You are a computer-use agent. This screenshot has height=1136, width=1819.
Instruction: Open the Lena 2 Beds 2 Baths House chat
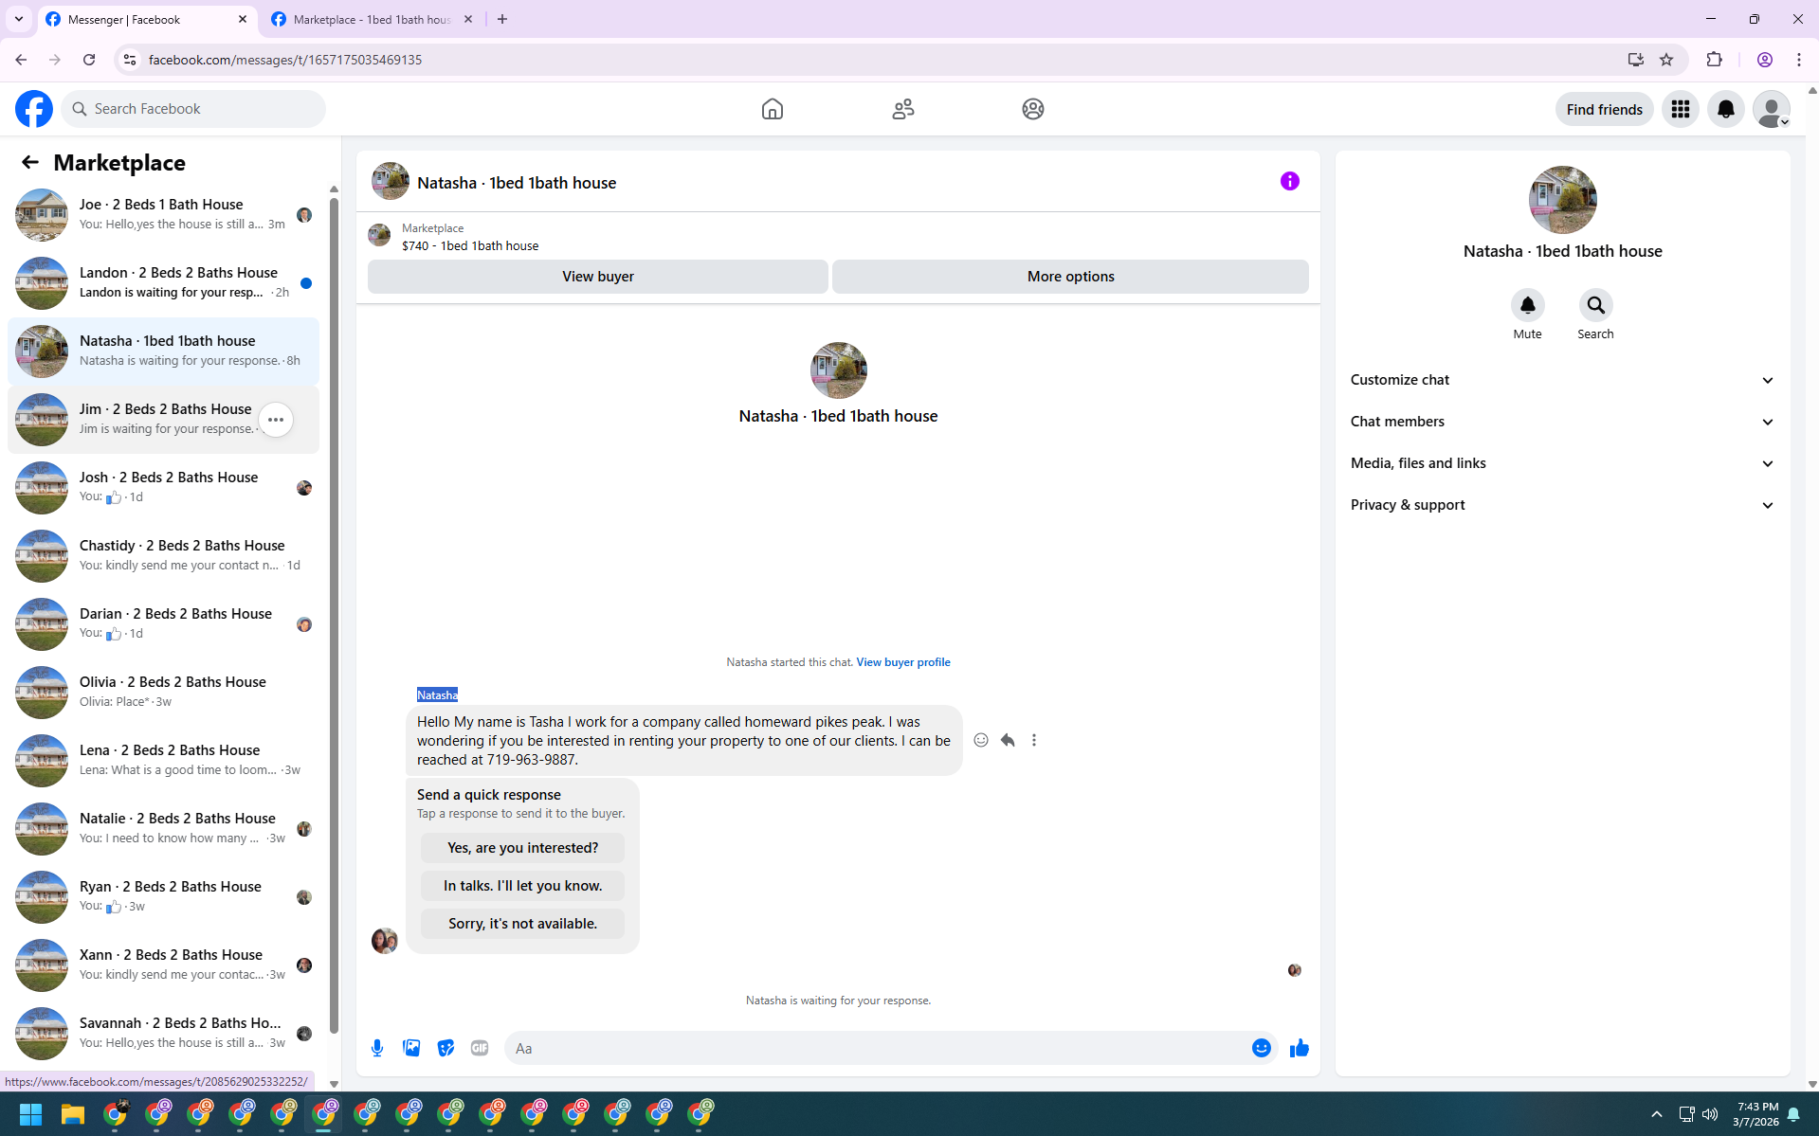pos(163,761)
